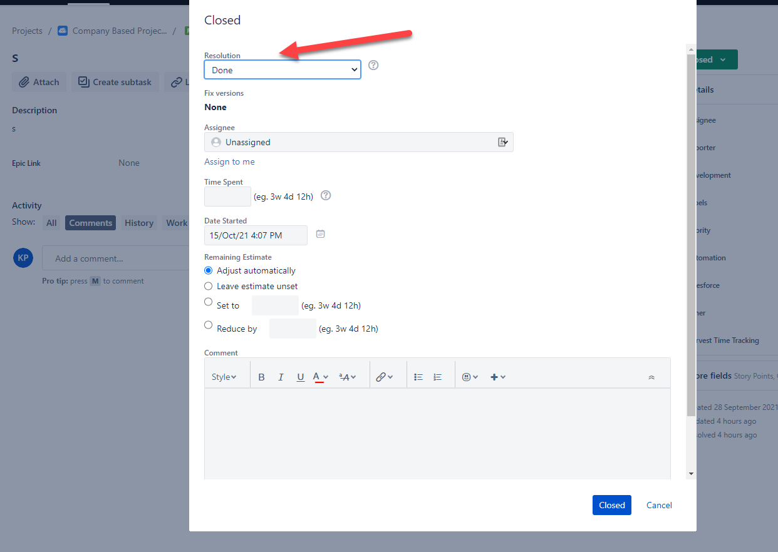Click the 'Assign to me' link
778x552 pixels.
click(229, 161)
